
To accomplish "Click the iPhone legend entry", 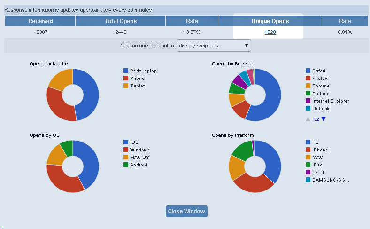I will click(317, 150).
